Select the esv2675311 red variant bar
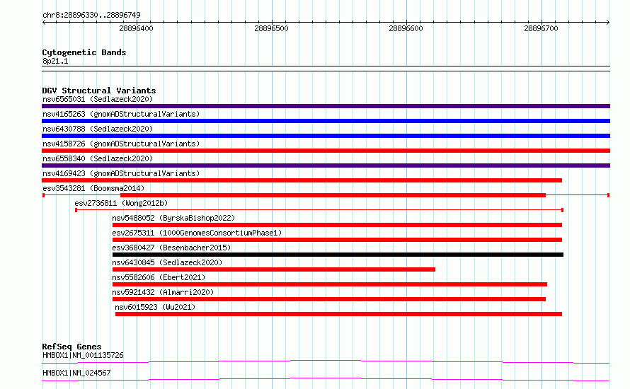Screen dimensions: 630x389 337,240
